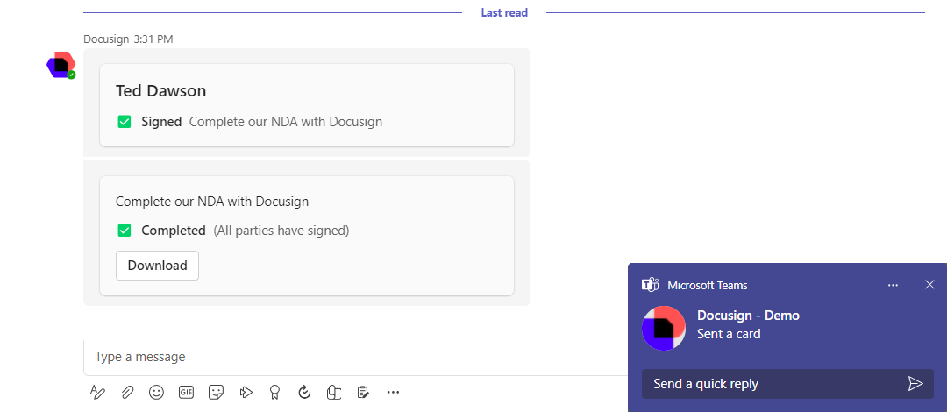Click the Ted Dawson card title

[160, 91]
